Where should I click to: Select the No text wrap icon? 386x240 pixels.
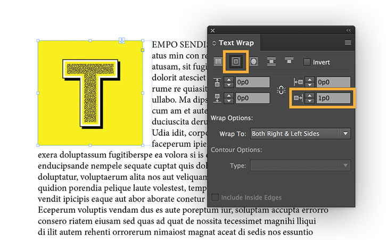(x=218, y=61)
